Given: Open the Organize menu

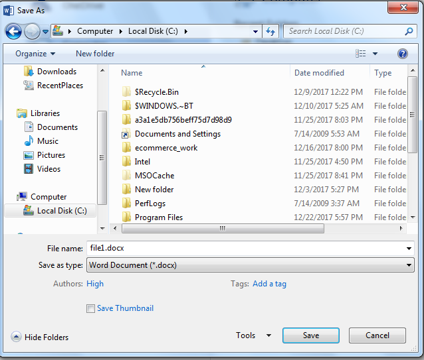Looking at the screenshot, I should coord(35,54).
